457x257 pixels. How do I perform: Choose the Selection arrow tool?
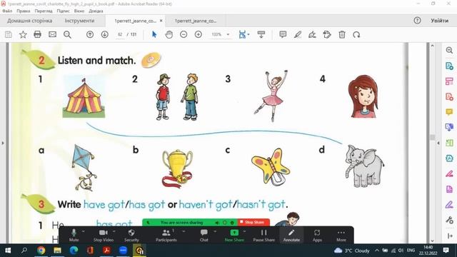154,34
